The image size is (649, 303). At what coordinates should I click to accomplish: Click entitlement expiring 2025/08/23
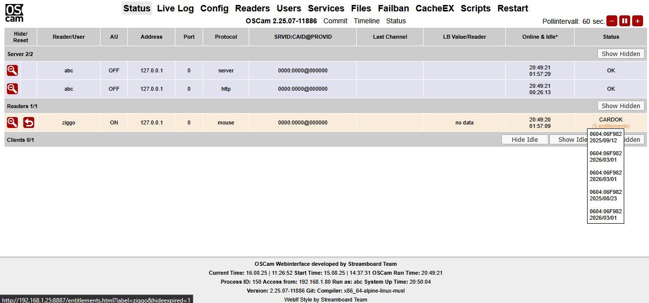[605, 195]
